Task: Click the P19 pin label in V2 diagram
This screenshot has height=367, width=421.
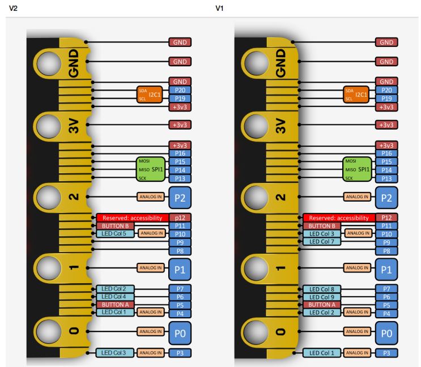Action: [x=180, y=99]
